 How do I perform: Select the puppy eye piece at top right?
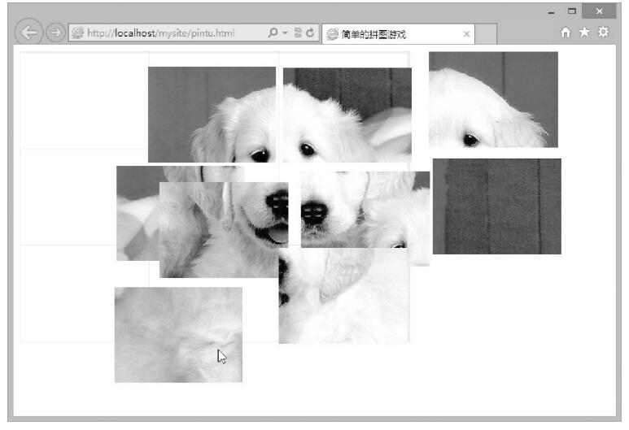pos(493,99)
